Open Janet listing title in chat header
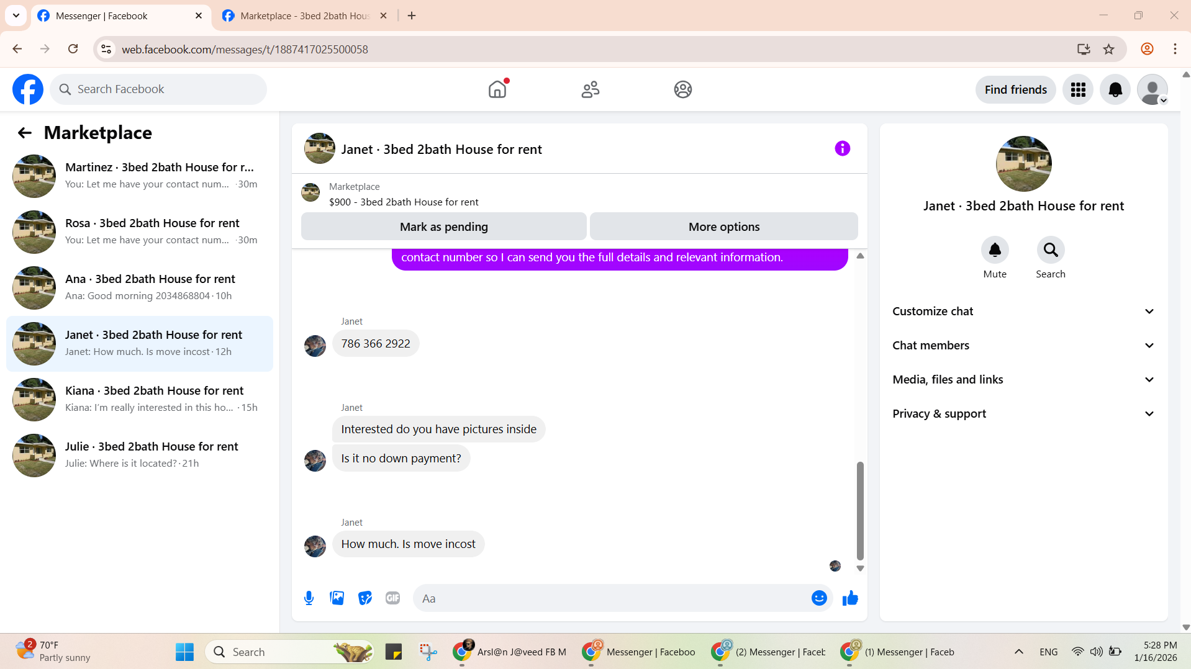Viewport: 1191px width, 669px height. (x=441, y=150)
